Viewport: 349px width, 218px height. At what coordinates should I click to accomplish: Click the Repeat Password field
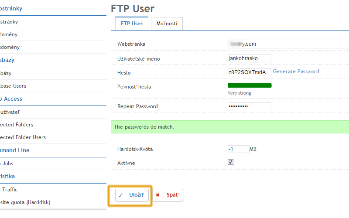coord(249,106)
